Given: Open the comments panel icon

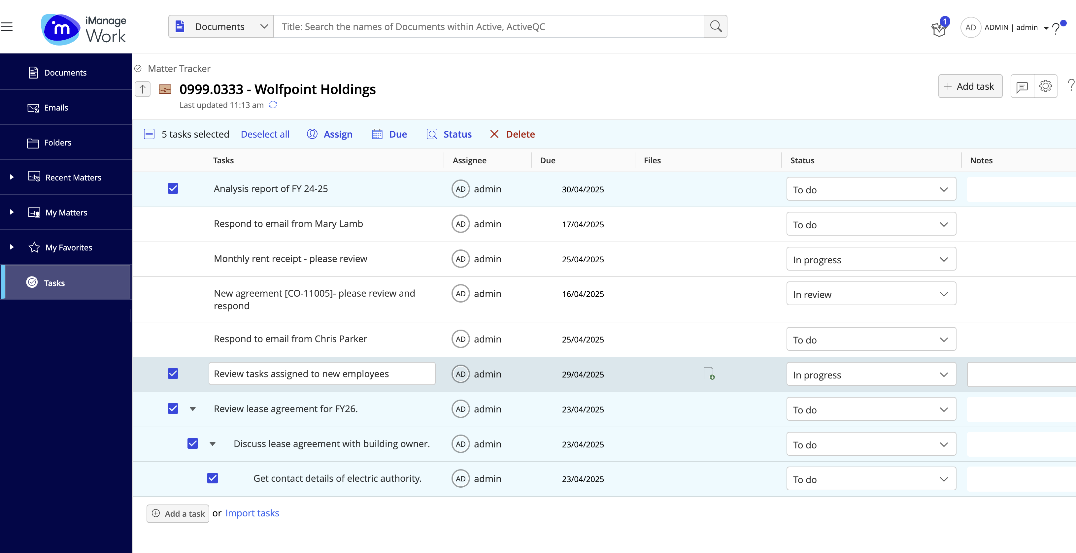Looking at the screenshot, I should [1022, 86].
